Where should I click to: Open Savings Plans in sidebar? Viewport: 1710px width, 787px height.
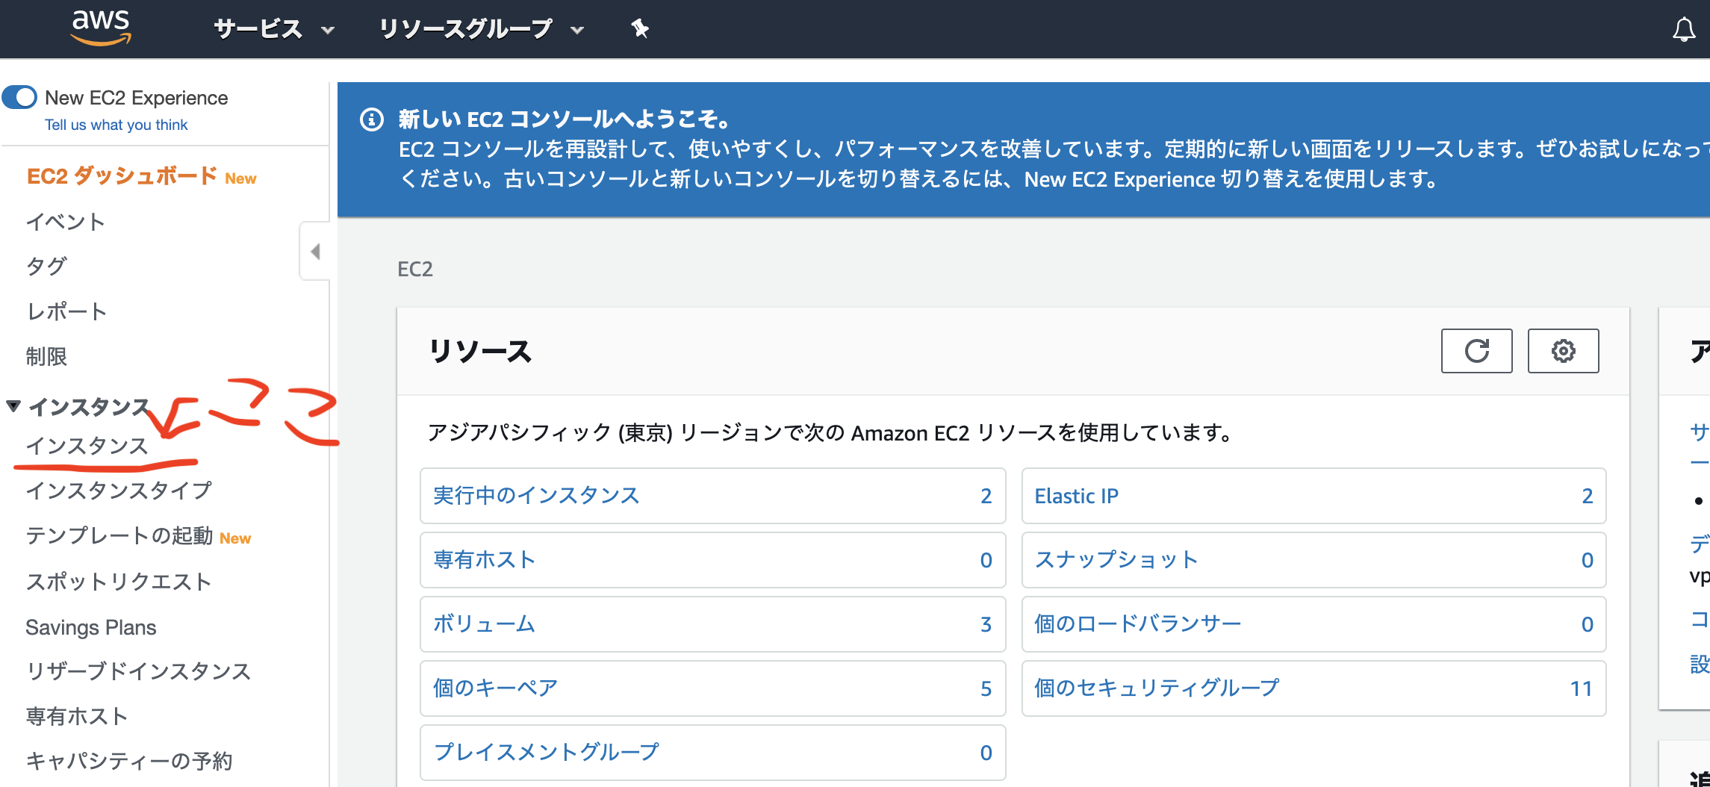pyautogui.click(x=91, y=627)
